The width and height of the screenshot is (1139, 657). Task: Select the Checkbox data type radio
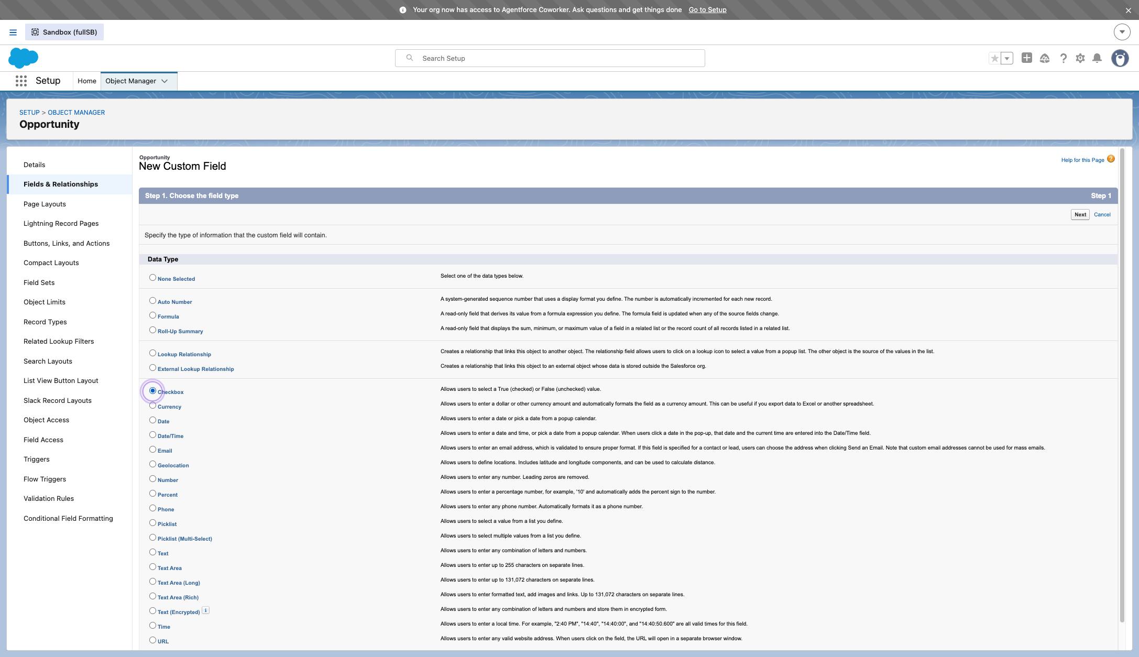(x=152, y=391)
